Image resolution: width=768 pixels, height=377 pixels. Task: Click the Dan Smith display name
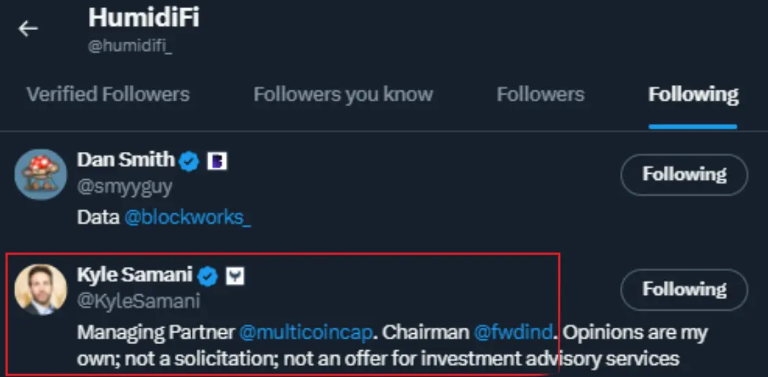click(126, 160)
